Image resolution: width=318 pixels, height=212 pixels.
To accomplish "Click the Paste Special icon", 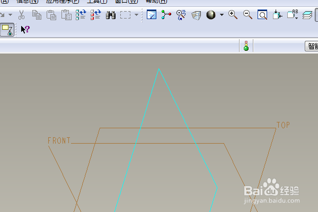I will (66, 15).
